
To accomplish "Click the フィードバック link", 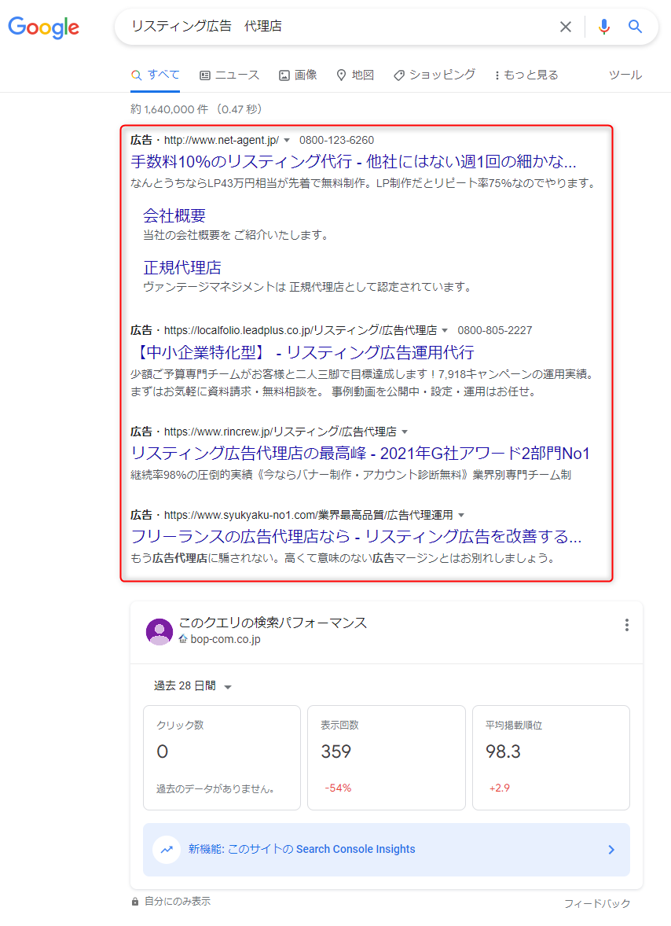I will point(596,903).
